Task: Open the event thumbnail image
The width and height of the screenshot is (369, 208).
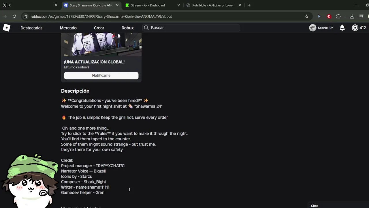Action: pos(101,44)
